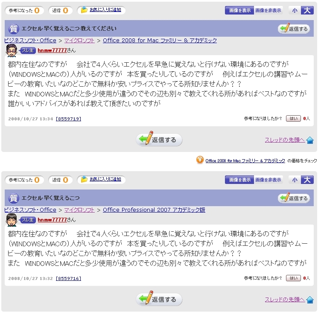This screenshot has width=318, height=312.
Task: Click the glasses avatar icon of first poster
Action: [x=12, y=50]
